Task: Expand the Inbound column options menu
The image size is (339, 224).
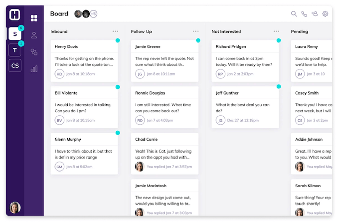Action: click(x=115, y=31)
